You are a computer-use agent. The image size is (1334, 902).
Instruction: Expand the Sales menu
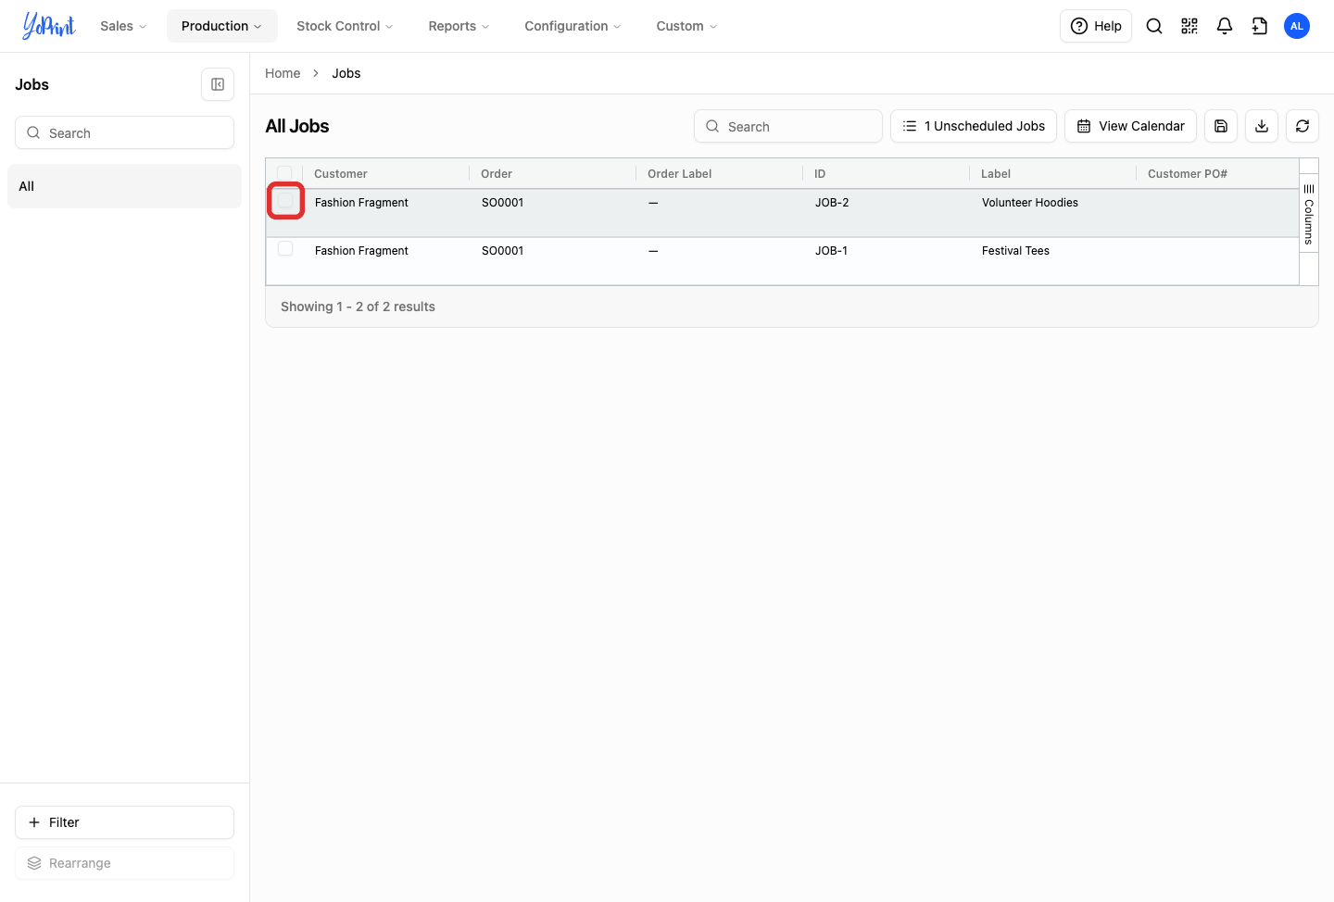point(124,26)
